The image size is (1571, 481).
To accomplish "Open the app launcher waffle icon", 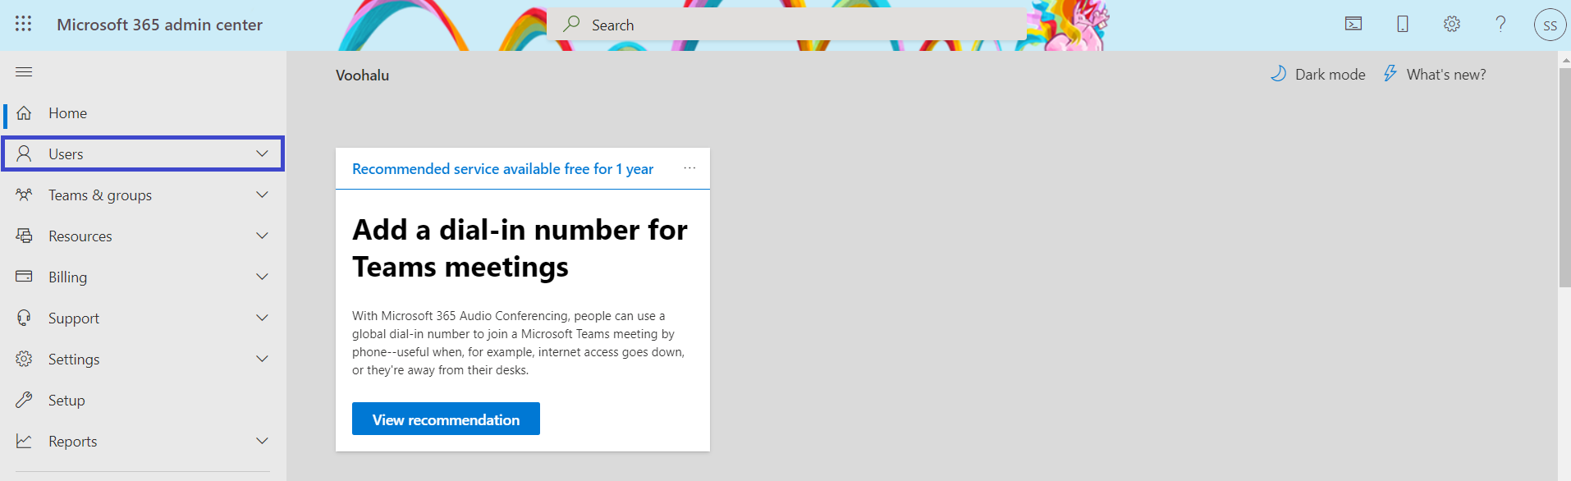I will [x=23, y=24].
